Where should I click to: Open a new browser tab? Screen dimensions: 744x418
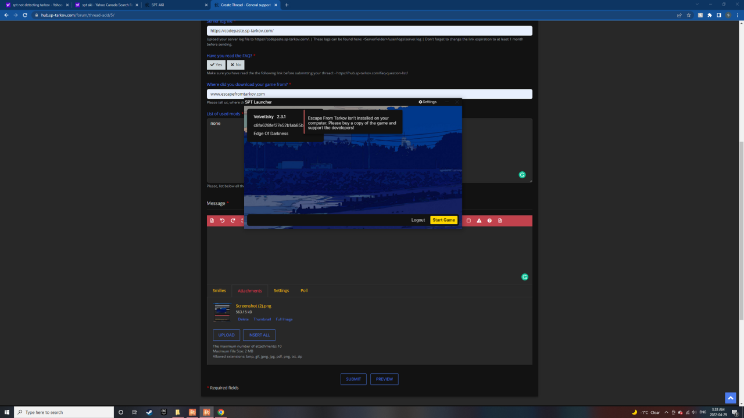coord(287,5)
